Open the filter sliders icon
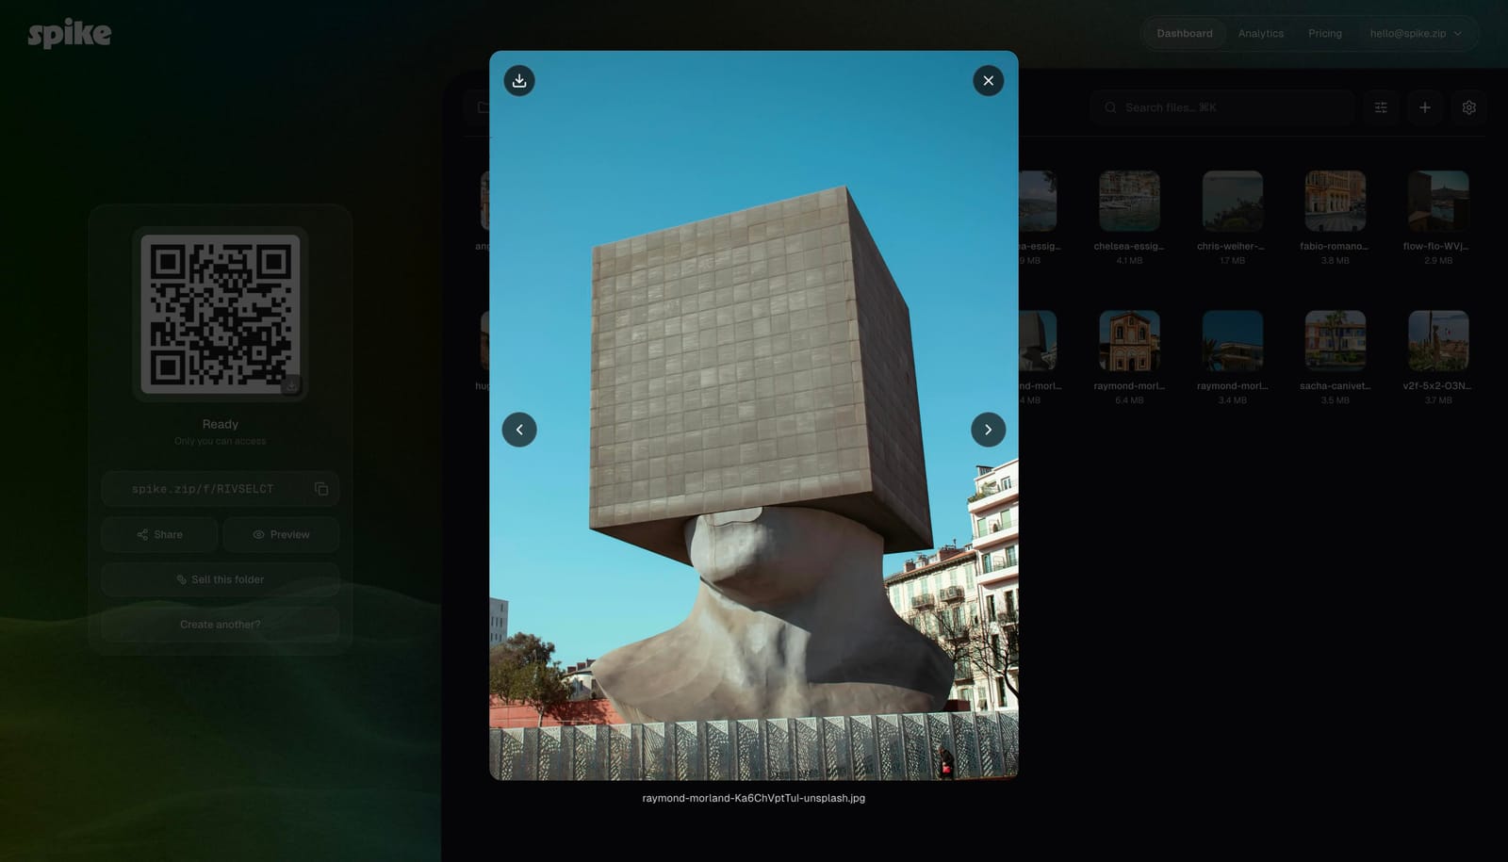Screen dimensions: 1508x862 pos(1381,107)
